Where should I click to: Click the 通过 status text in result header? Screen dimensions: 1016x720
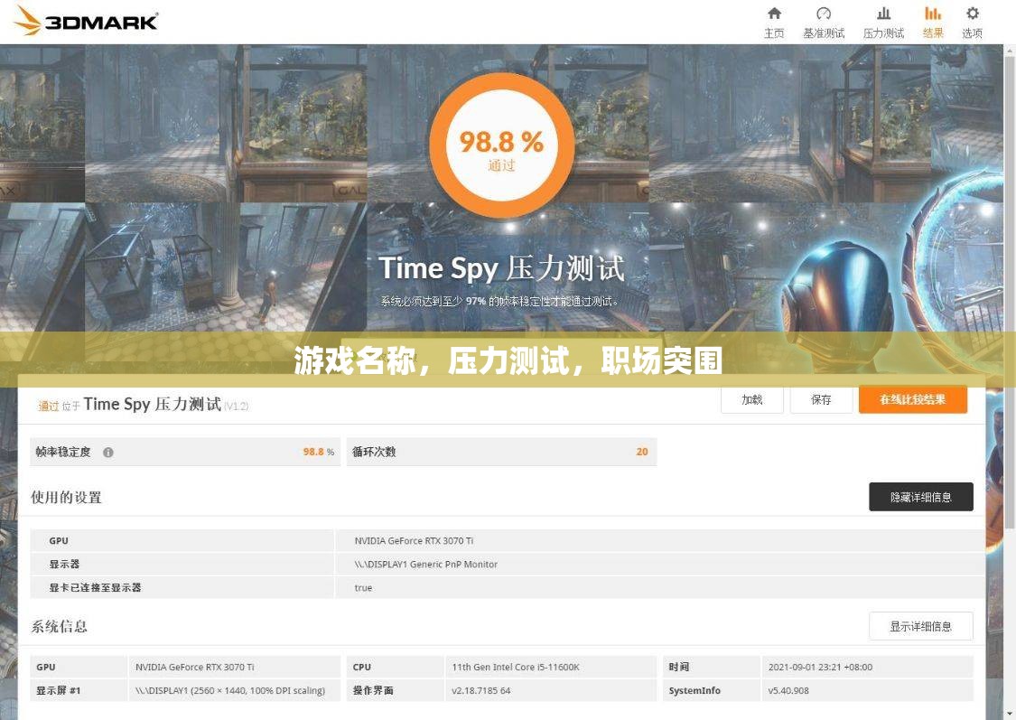click(x=49, y=406)
